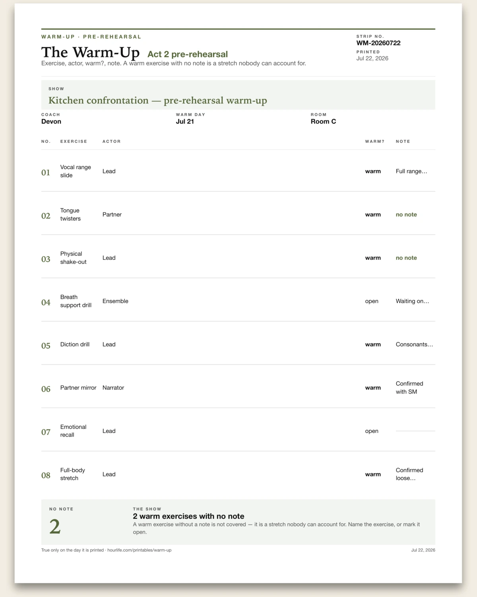Screen dimensions: 477x597
Task: Click the WARM? column header
Action: (x=375, y=141)
